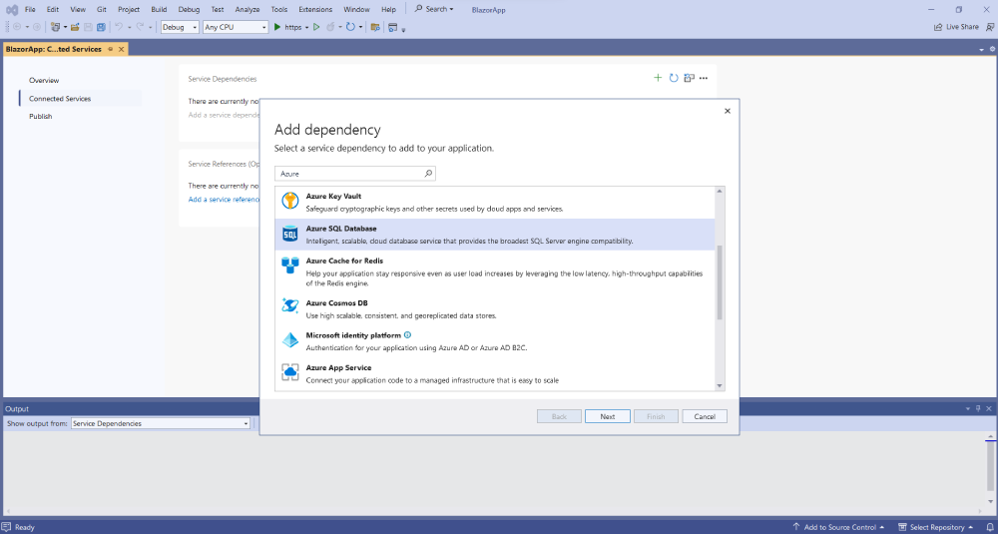Viewport: 998px width, 534px height.
Task: Expand the New Project icon dropdown arrow
Action: 65,27
